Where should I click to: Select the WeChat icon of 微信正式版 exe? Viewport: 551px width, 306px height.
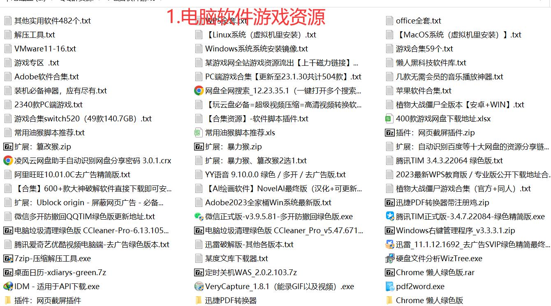coord(199,216)
